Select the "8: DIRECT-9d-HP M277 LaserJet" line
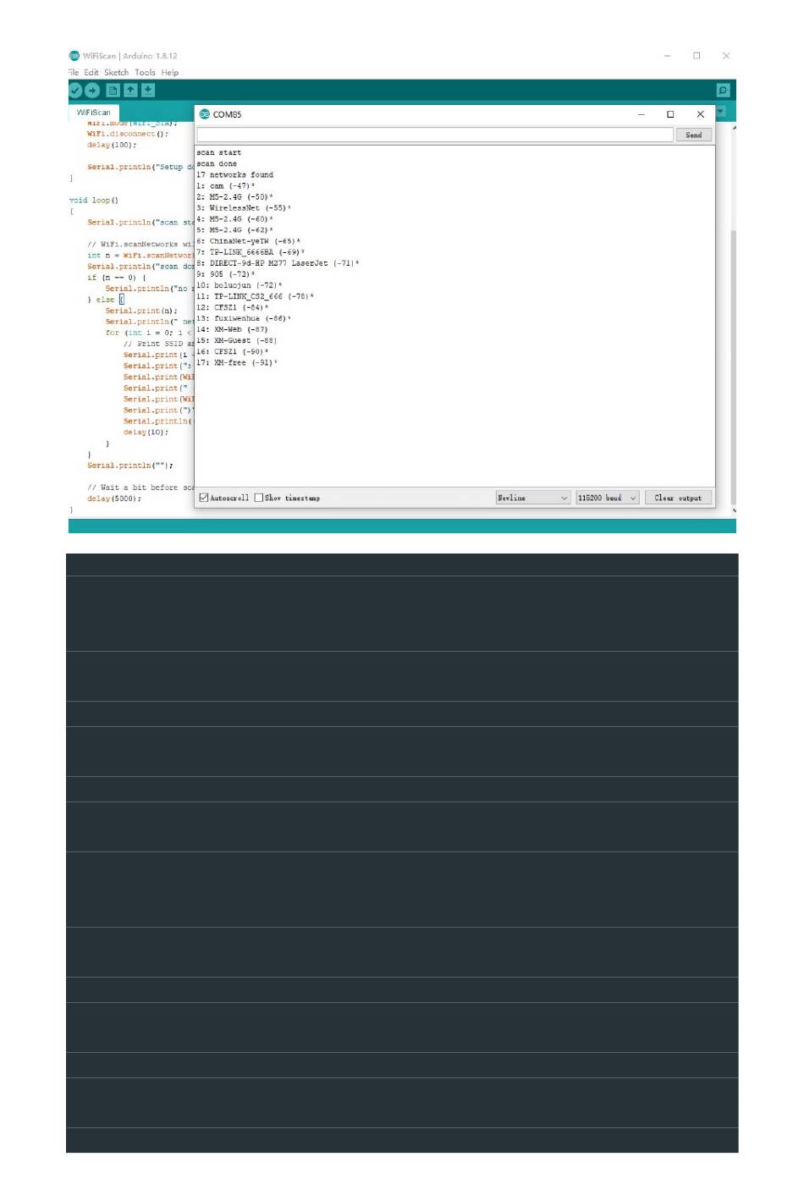Viewport: 804px width, 1201px height. [278, 263]
